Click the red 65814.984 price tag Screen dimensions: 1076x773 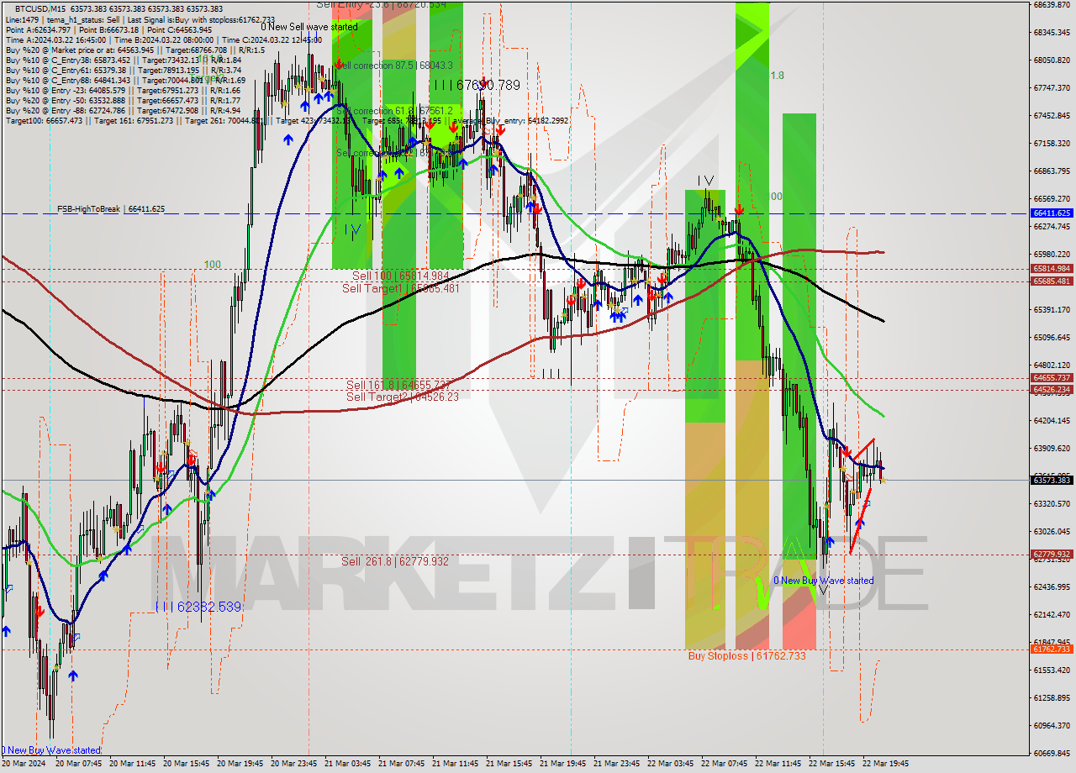point(1052,269)
